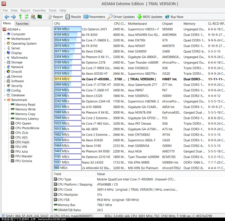Switch to the Favorites tab
Screen dimensions: 225x221
point(22,23)
